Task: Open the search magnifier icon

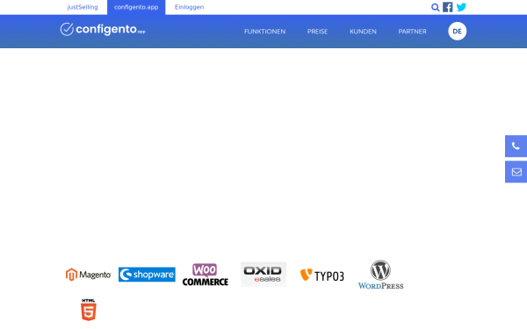Action: [436, 7]
